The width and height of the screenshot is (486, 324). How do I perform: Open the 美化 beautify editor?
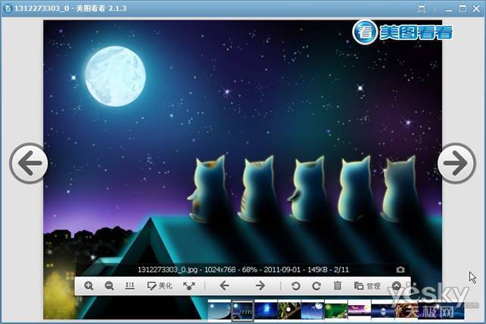click(160, 286)
